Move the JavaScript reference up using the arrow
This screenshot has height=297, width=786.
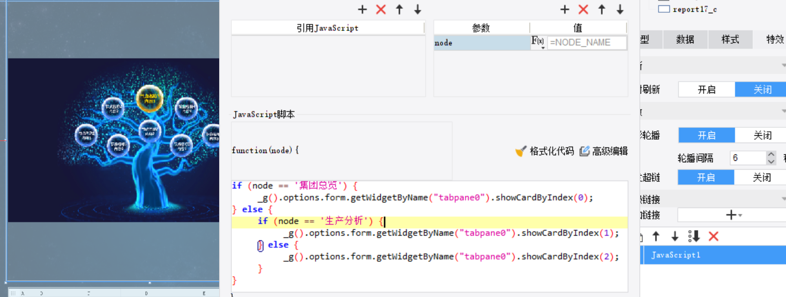399,9
